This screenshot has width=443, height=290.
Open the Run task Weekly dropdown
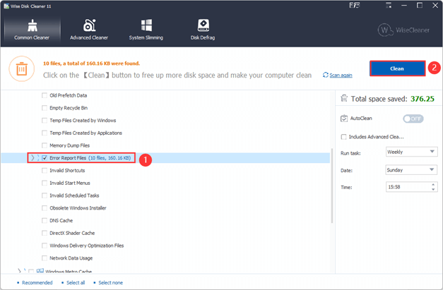411,152
